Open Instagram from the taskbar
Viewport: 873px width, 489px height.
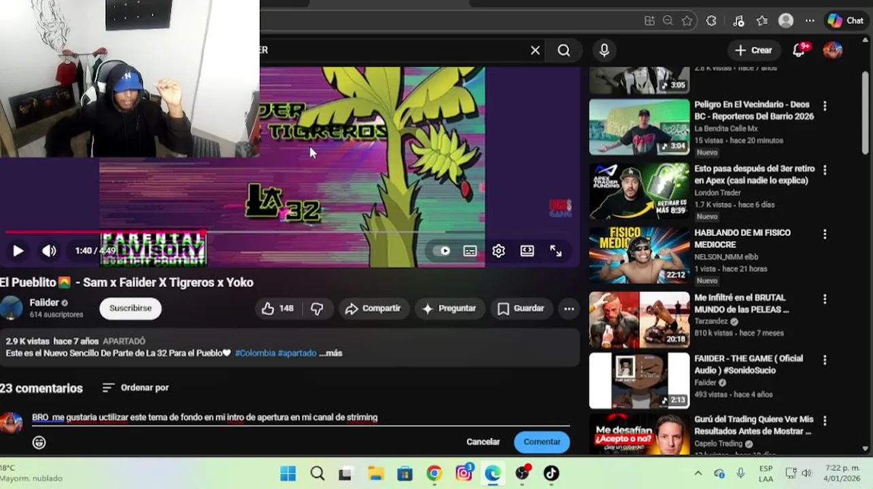(x=464, y=473)
